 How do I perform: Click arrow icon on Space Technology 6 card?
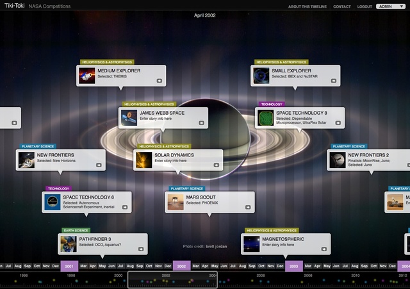pyautogui.click(x=125, y=207)
